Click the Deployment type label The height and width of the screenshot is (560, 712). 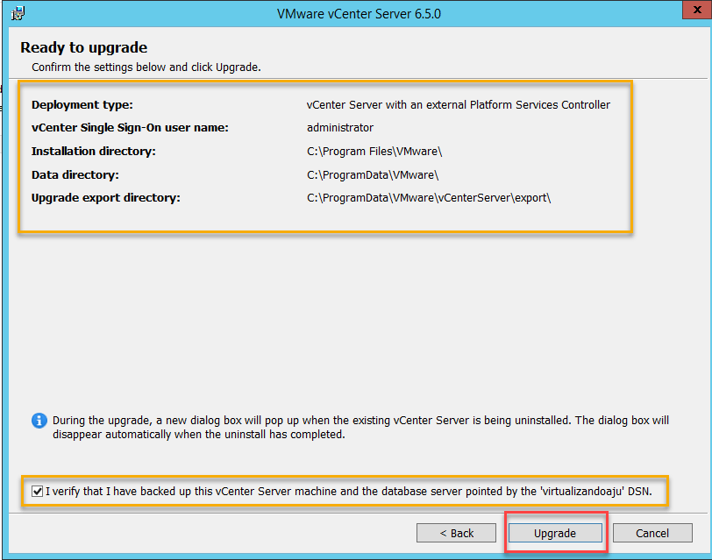click(82, 104)
